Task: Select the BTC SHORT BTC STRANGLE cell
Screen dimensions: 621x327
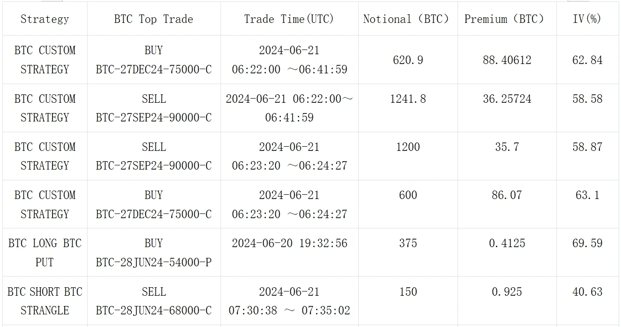Action: point(44,301)
